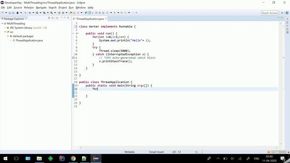Click the Save toolbar icon
Image resolution: width=290 pixels, height=163 pixels.
tap(10, 13)
